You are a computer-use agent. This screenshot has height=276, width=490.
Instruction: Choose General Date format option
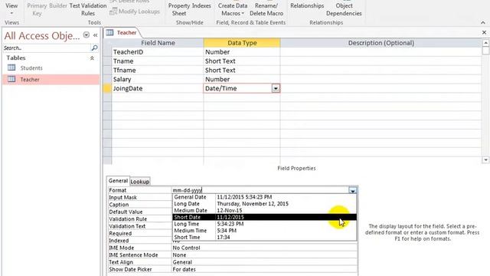click(264, 197)
